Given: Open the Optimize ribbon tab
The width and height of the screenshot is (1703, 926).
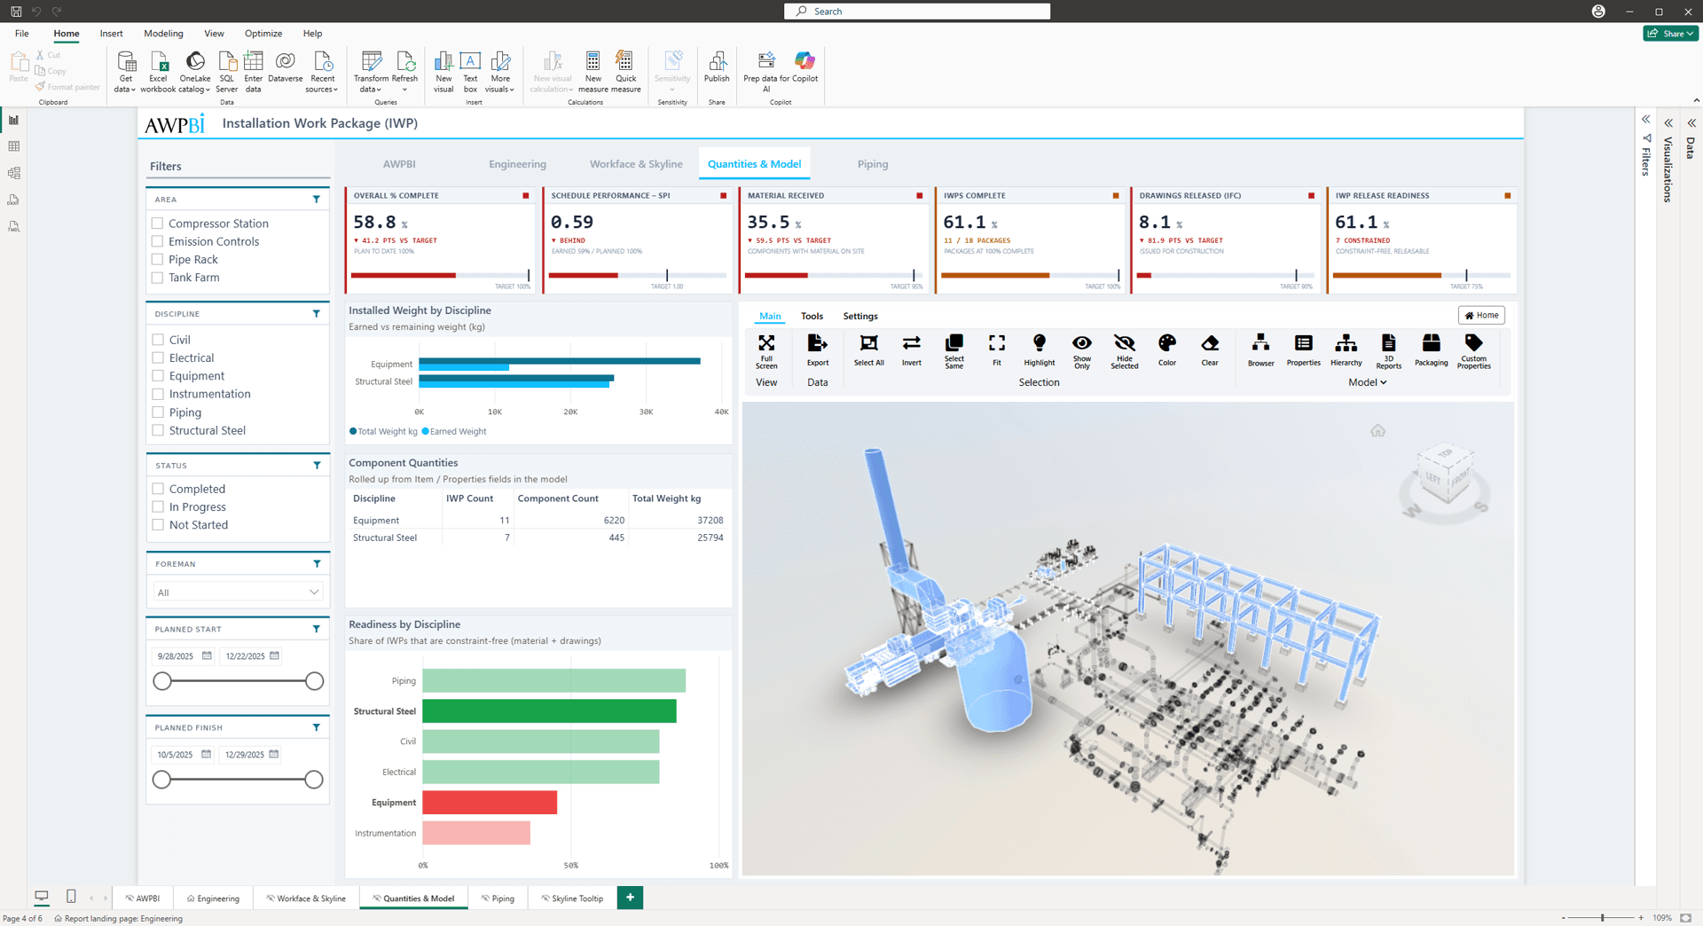Looking at the screenshot, I should pos(263,34).
